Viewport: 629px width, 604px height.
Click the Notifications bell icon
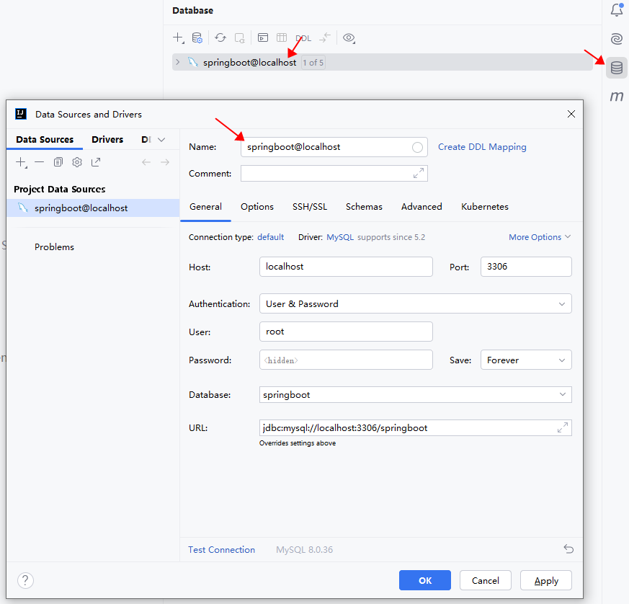617,10
